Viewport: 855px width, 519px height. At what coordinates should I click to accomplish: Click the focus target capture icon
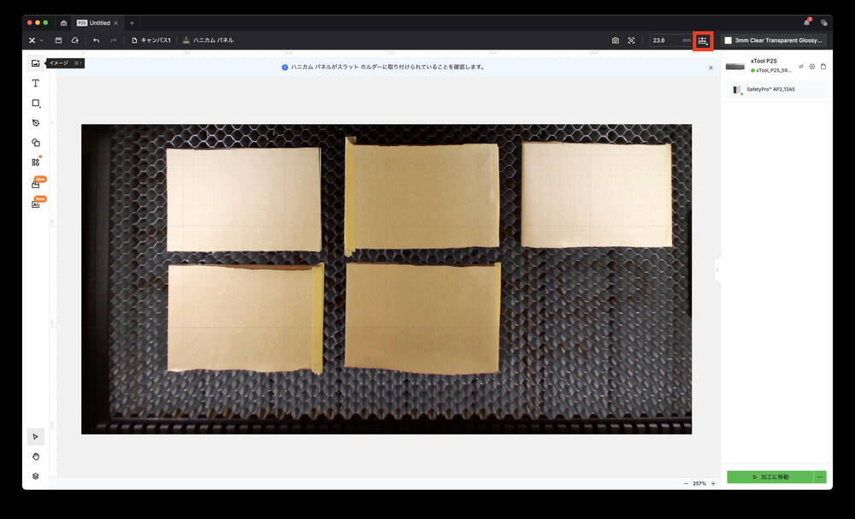click(631, 40)
